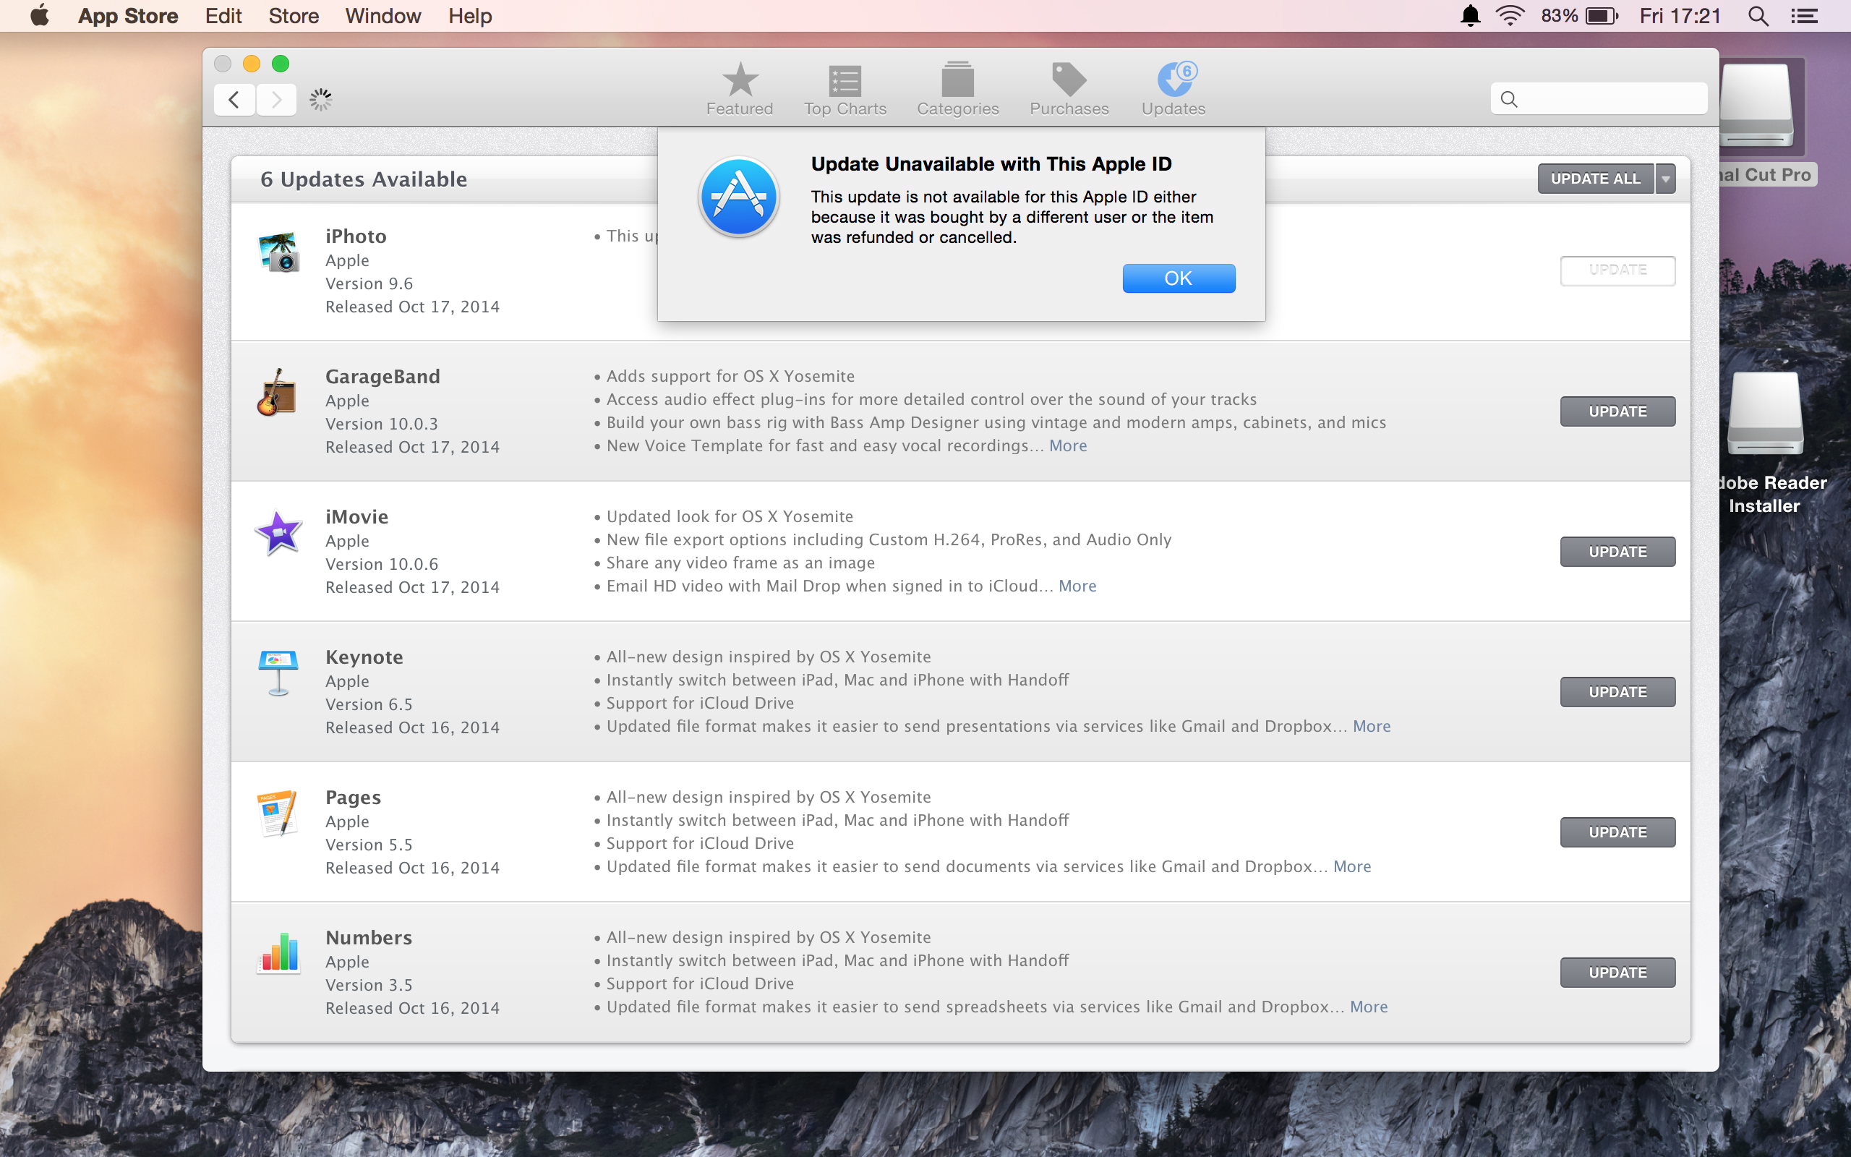Click the Update button for Pages

[1617, 832]
